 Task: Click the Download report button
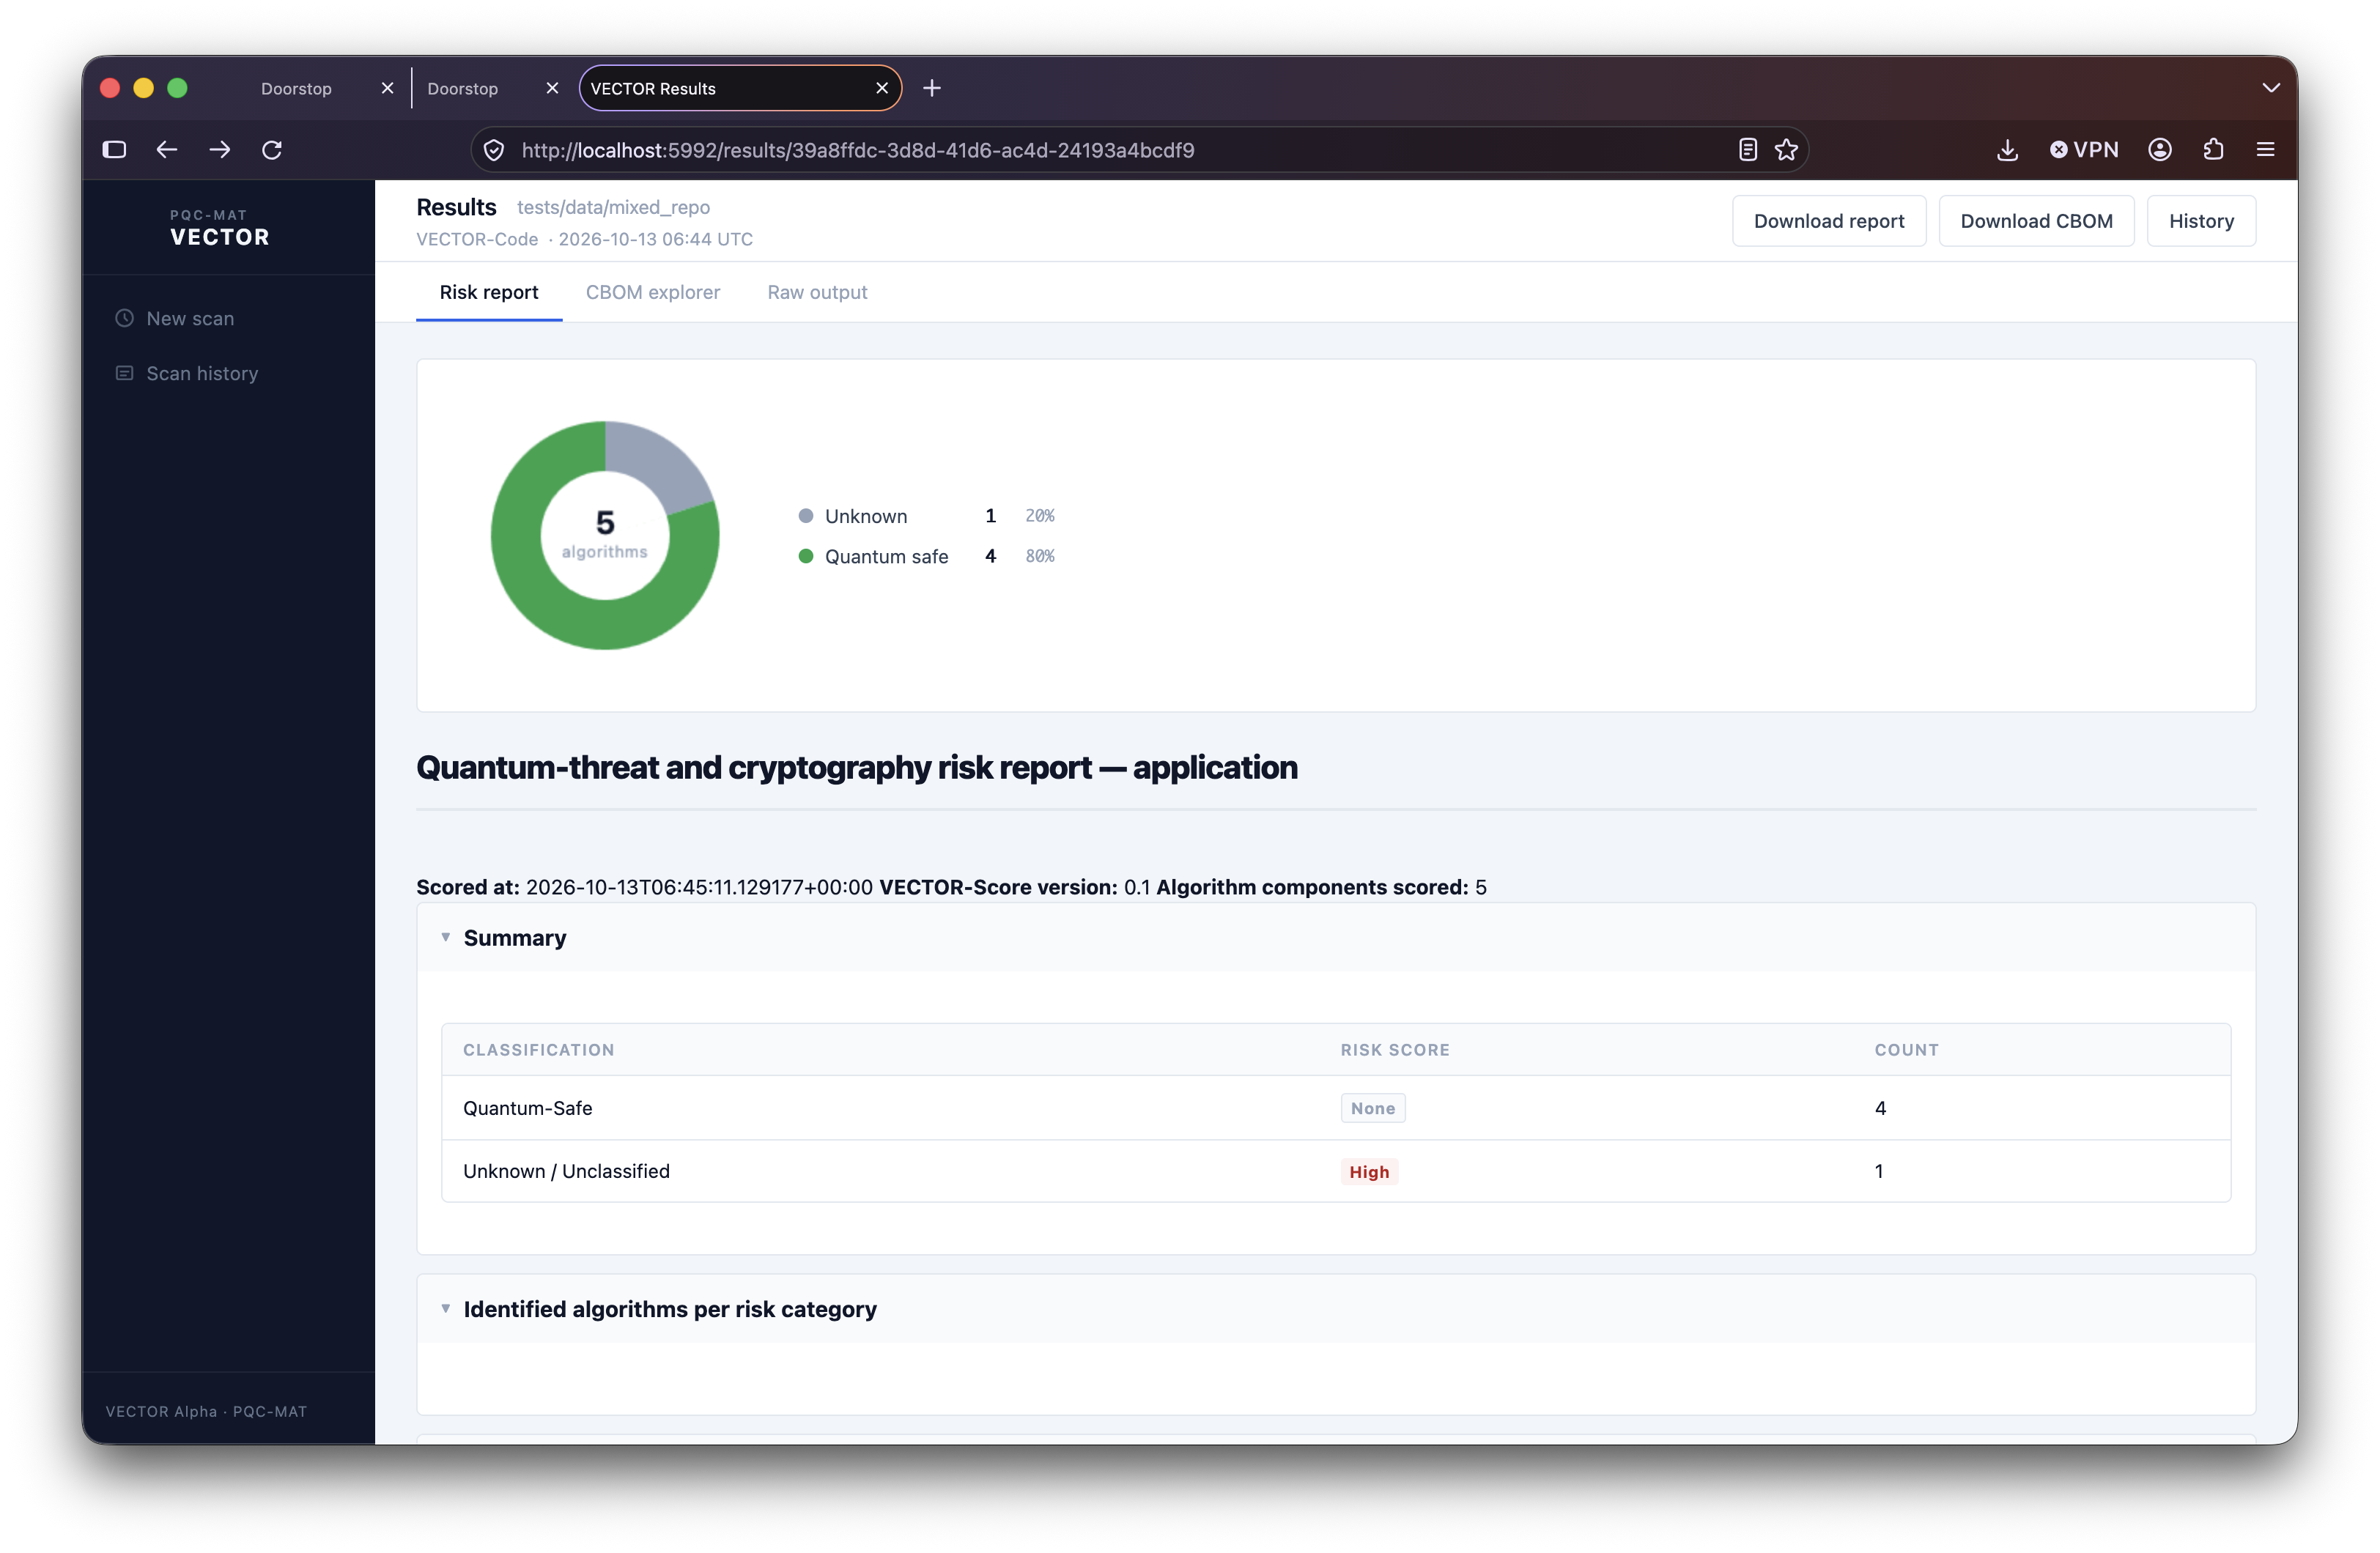coord(1829,221)
